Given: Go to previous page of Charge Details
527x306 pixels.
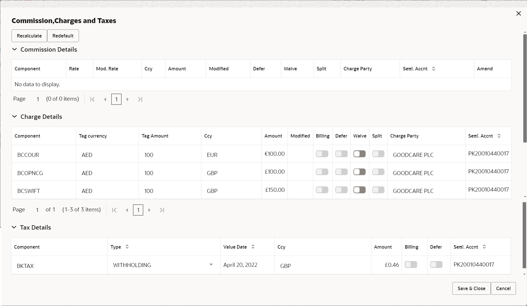Looking at the screenshot, I should [127, 210].
